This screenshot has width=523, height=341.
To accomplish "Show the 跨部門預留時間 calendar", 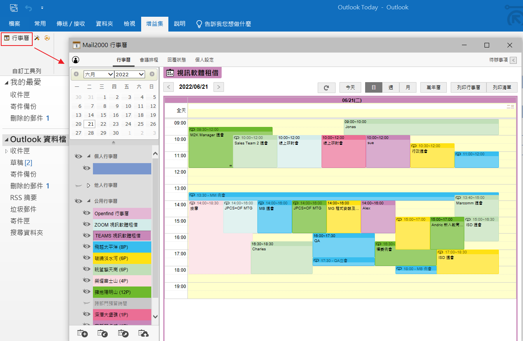I will point(87,302).
